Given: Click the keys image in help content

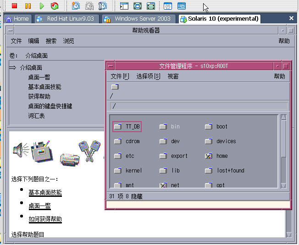Looking at the screenshot, I should 89,151.
